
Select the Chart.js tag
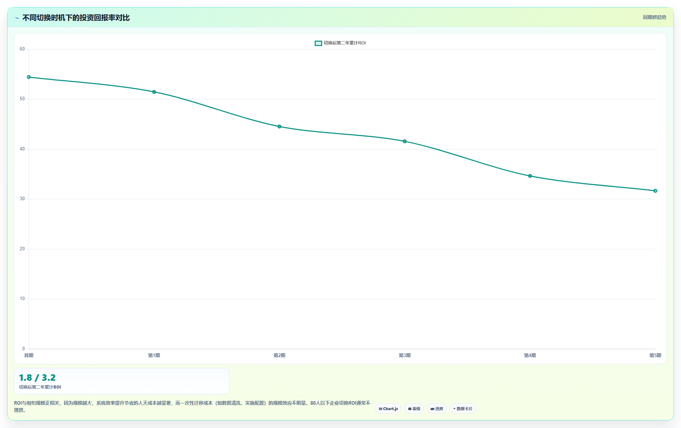pos(388,409)
